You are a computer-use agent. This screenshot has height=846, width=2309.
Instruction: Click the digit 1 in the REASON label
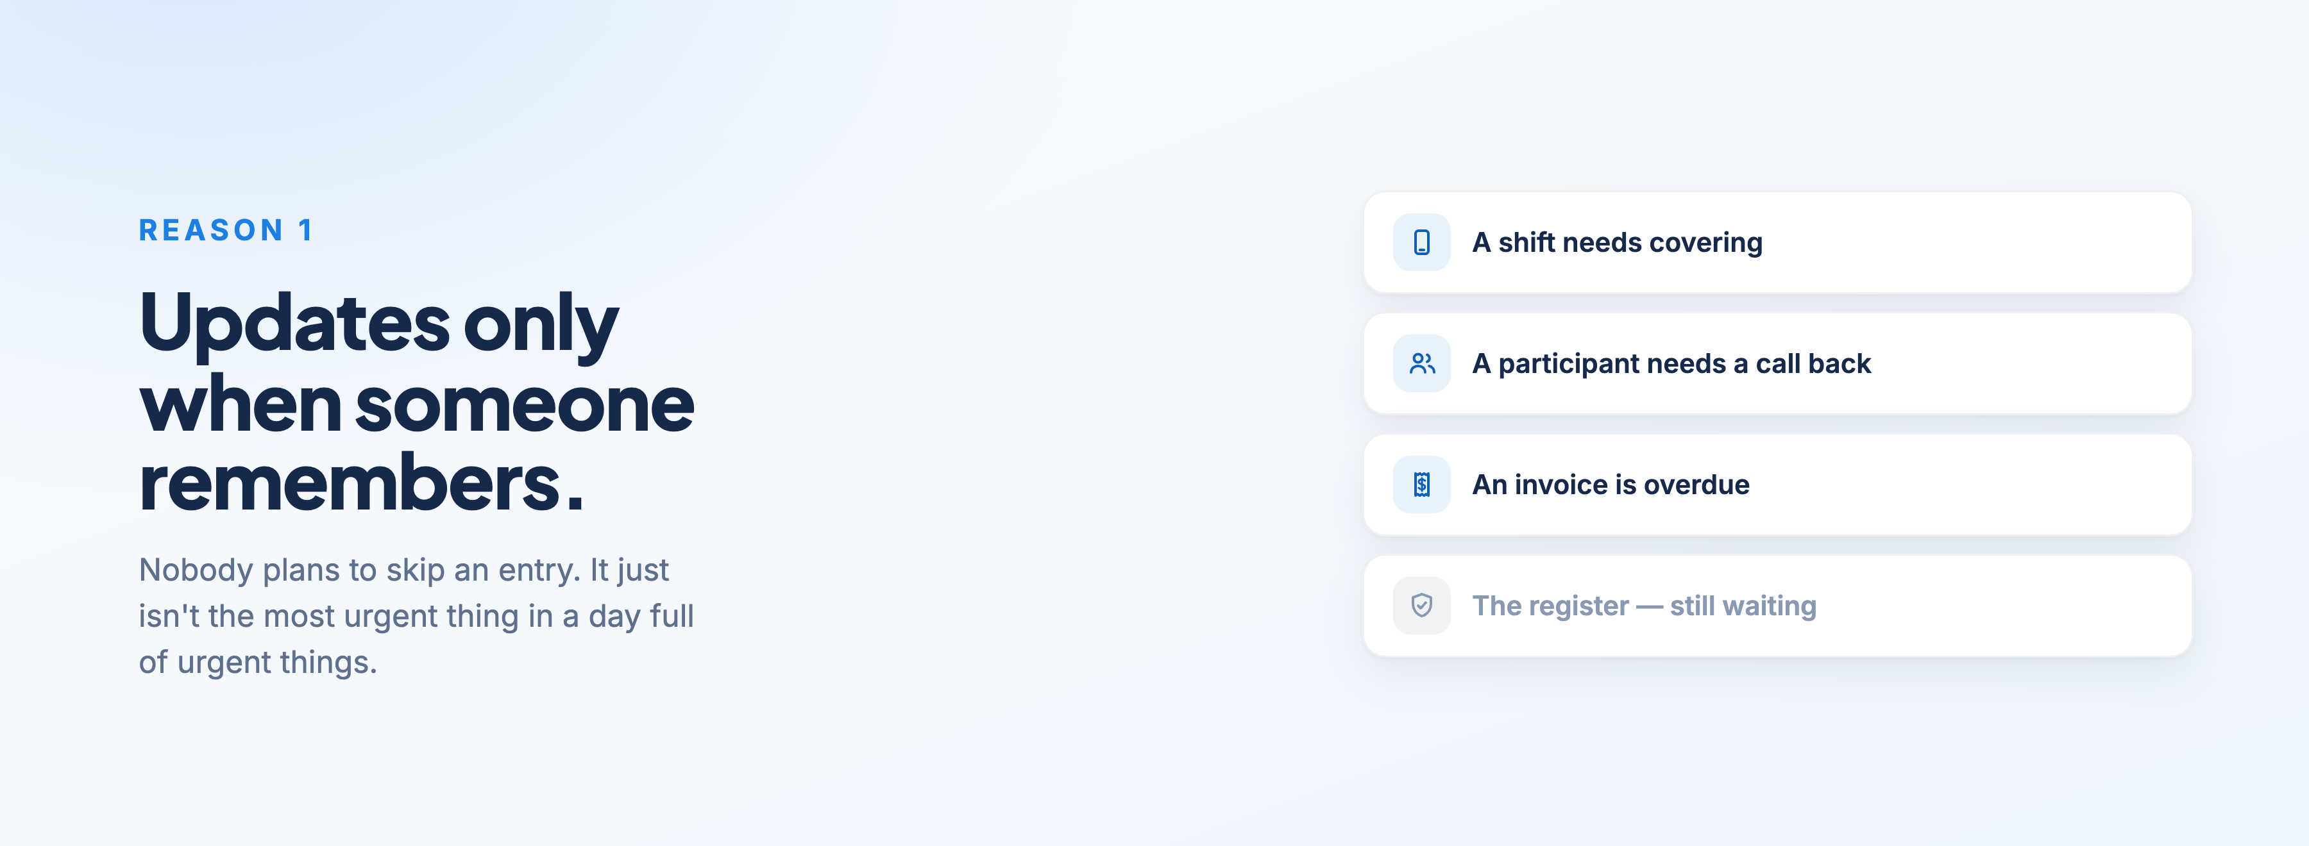pyautogui.click(x=306, y=230)
